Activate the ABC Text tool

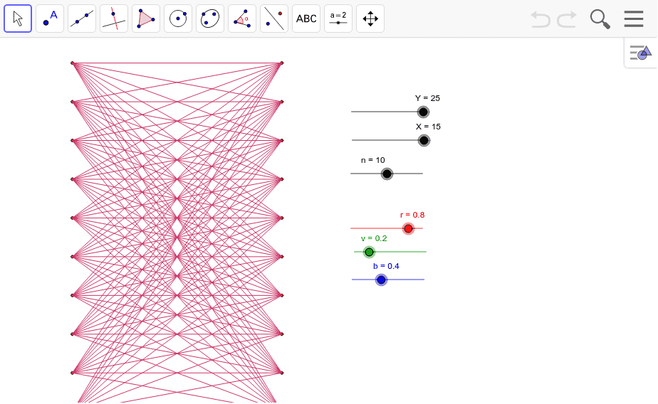pos(306,18)
